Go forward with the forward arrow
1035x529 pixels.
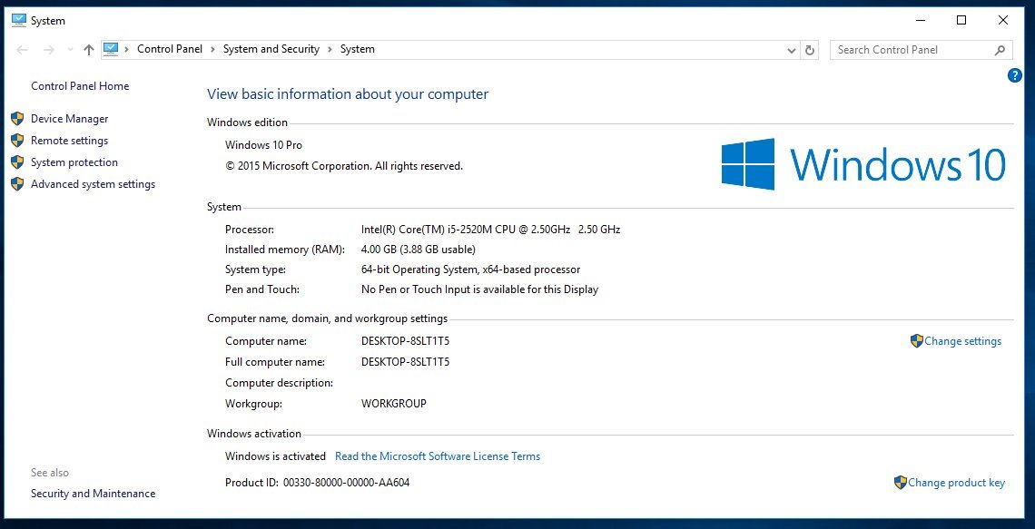(48, 50)
